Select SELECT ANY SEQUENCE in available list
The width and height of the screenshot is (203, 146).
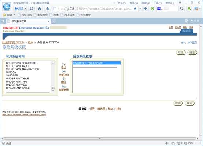click(21, 63)
